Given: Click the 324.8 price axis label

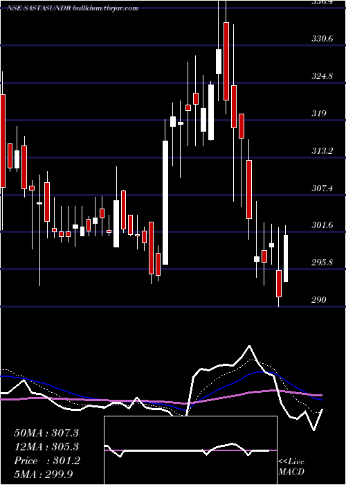Looking at the screenshot, I should 322,76.
